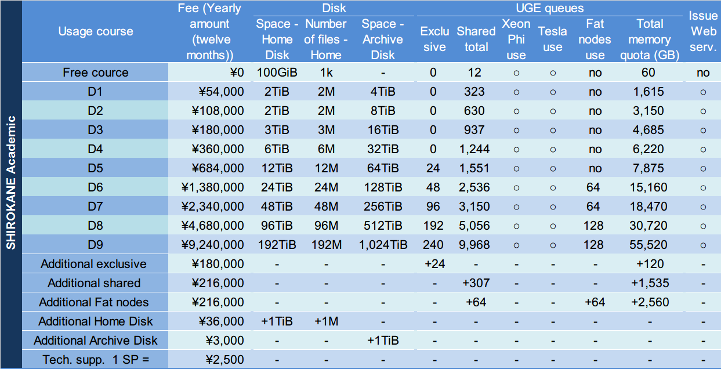Click the 'Total memory quota (GB)' header
The height and width of the screenshot is (369, 721).
click(x=649, y=39)
